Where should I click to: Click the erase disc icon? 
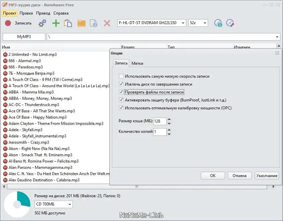pos(230,23)
